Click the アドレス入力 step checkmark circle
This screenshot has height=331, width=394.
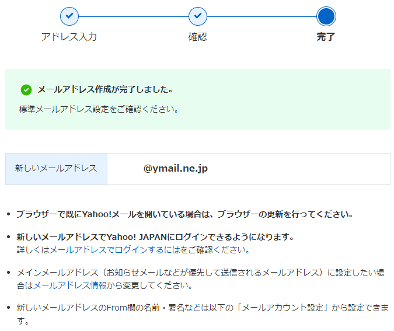[x=69, y=16]
